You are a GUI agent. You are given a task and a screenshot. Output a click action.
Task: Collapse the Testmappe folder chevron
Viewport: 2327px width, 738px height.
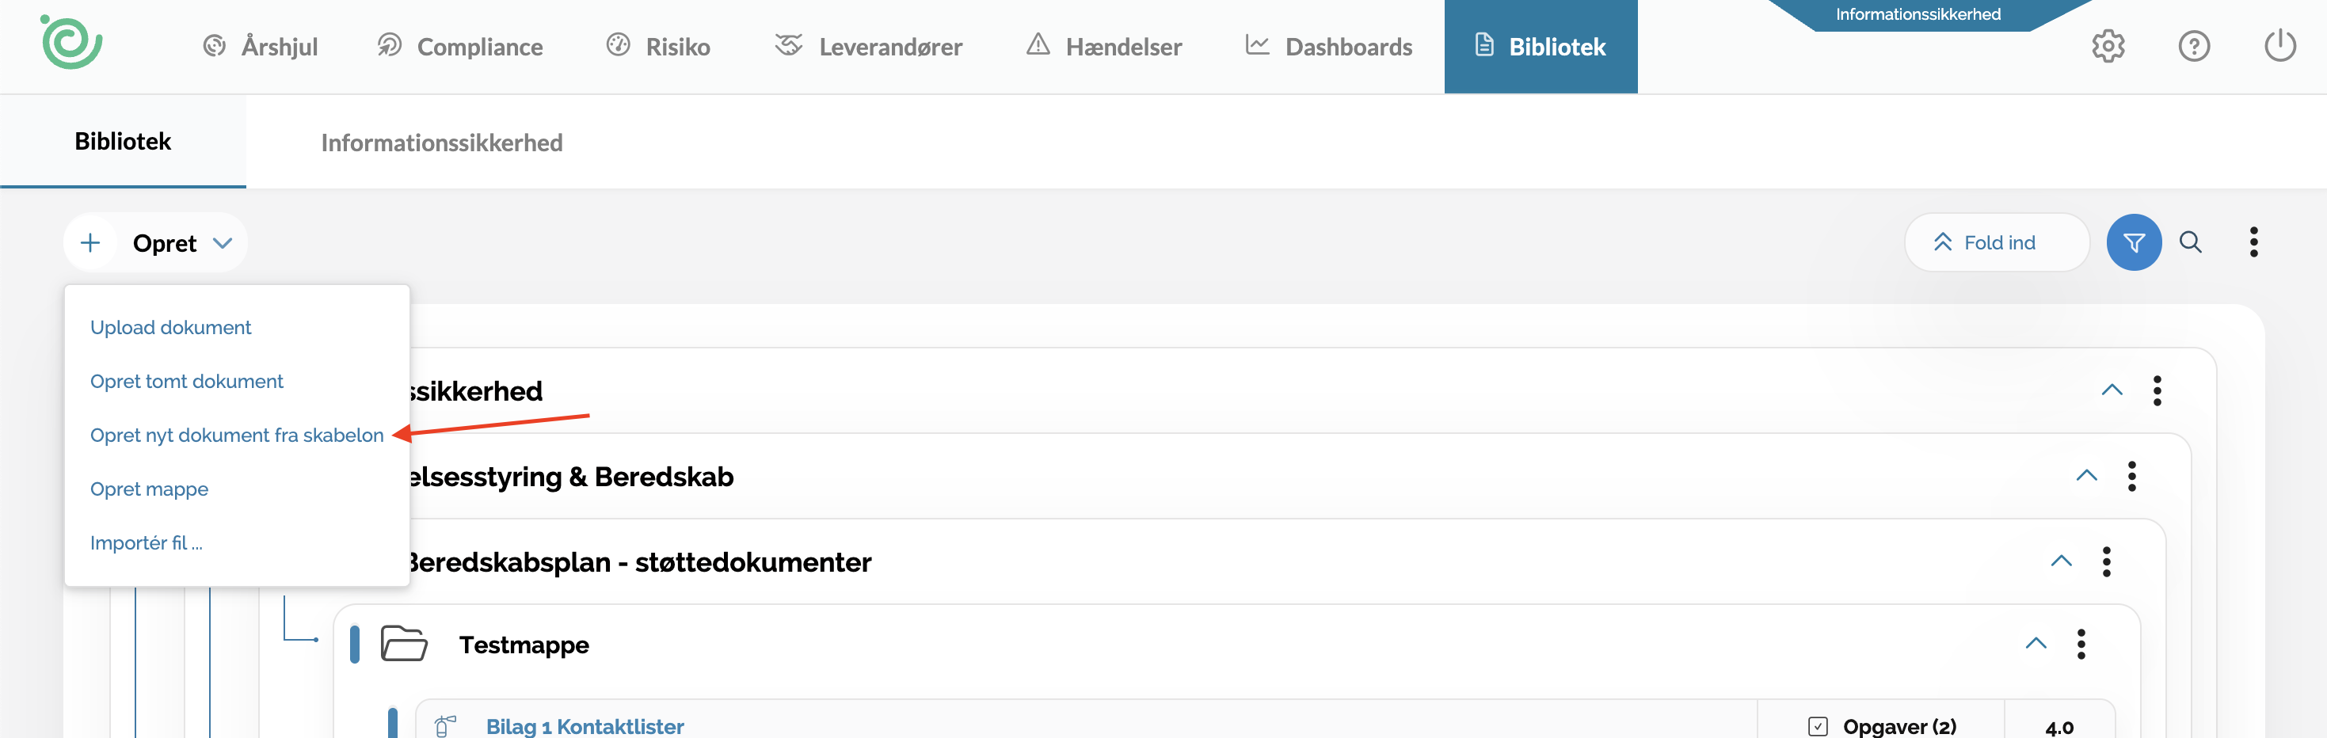(2036, 643)
